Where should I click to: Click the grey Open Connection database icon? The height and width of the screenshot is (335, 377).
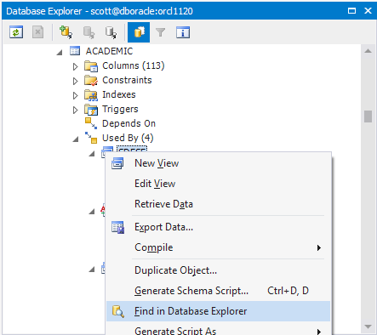[89, 32]
